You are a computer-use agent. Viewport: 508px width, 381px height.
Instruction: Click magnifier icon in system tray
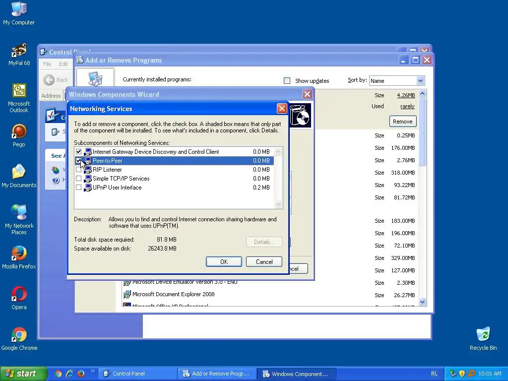(471, 374)
